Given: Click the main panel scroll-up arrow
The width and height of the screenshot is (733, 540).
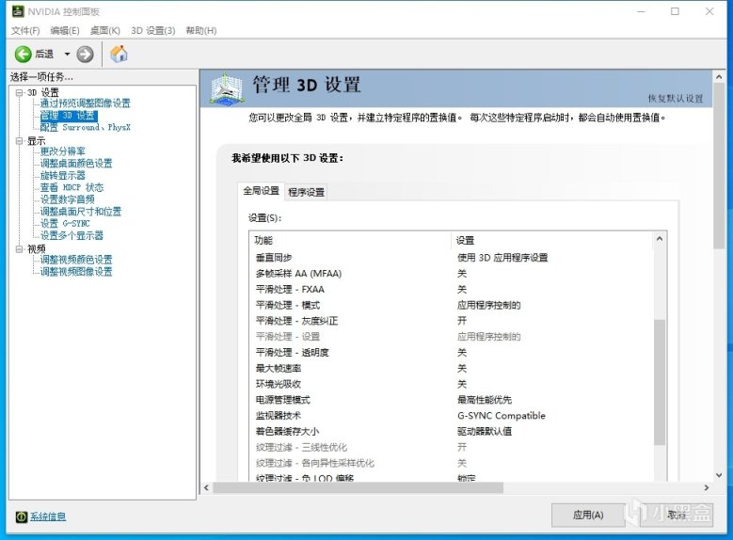Looking at the screenshot, I should (719, 77).
